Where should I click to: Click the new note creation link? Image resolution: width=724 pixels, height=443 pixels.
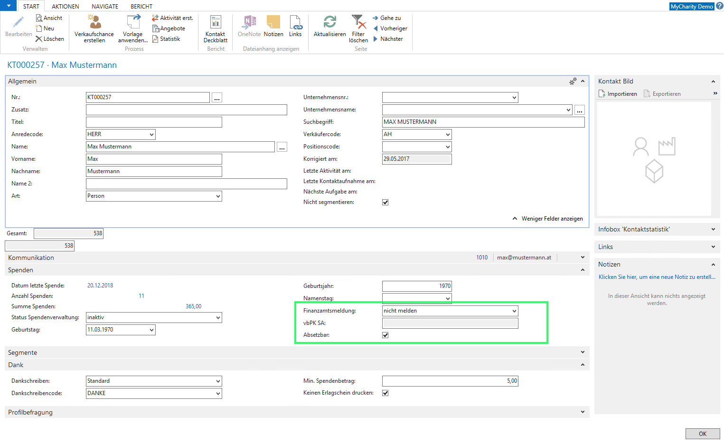point(657,277)
